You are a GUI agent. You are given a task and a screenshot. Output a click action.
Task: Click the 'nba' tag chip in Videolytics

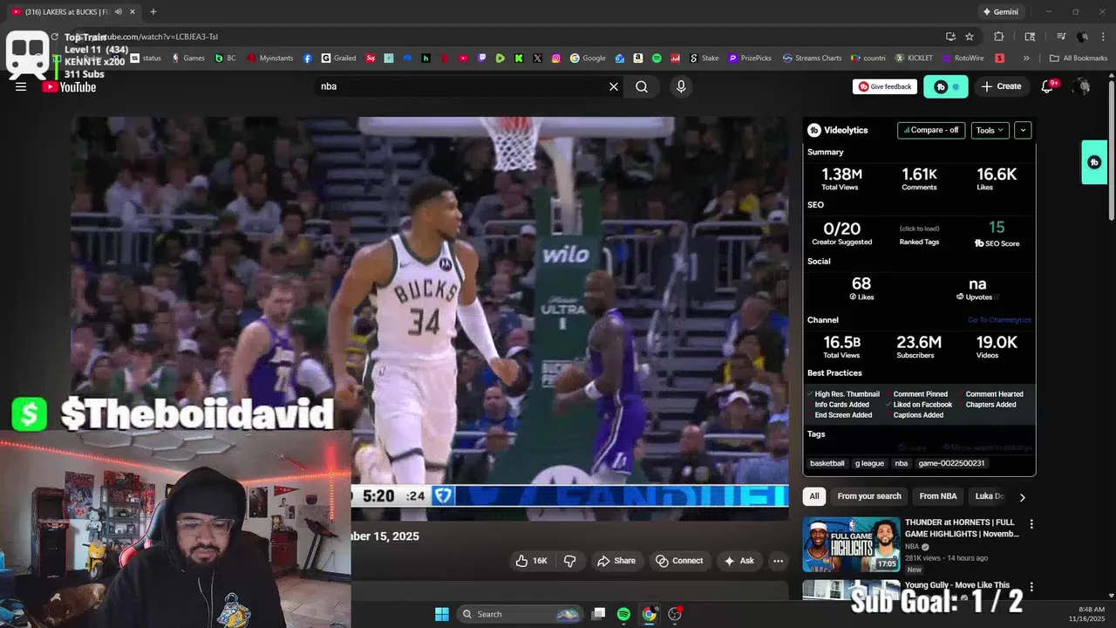coord(902,463)
